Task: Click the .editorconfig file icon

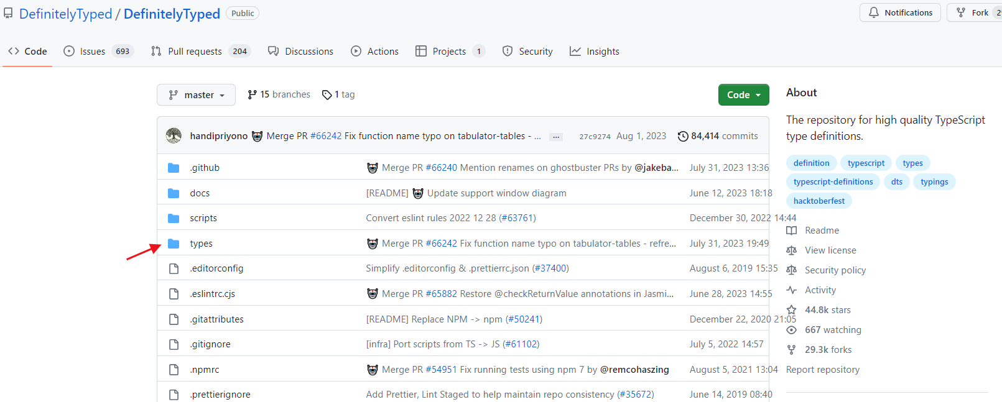Action: coord(174,268)
